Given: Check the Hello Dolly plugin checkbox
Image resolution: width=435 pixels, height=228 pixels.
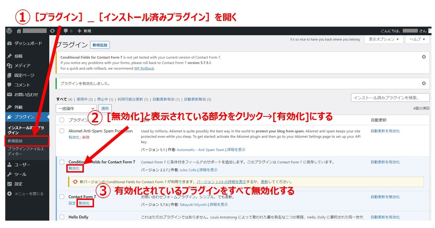Looking at the screenshot, I should [62, 217].
